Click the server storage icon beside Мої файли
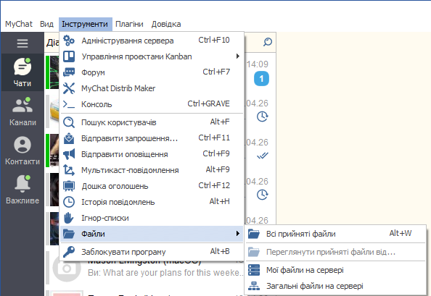Image resolution: width=431 pixels, height=296 pixels. click(x=254, y=270)
